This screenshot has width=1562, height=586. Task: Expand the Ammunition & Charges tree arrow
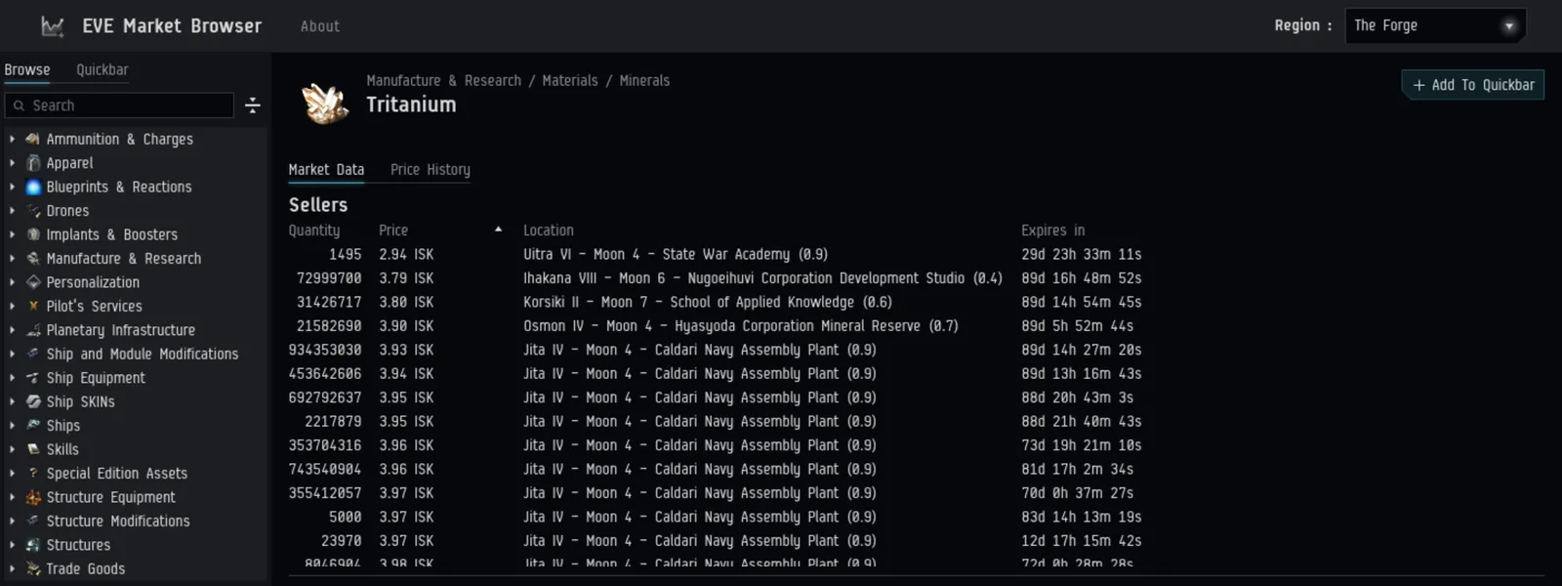point(12,139)
